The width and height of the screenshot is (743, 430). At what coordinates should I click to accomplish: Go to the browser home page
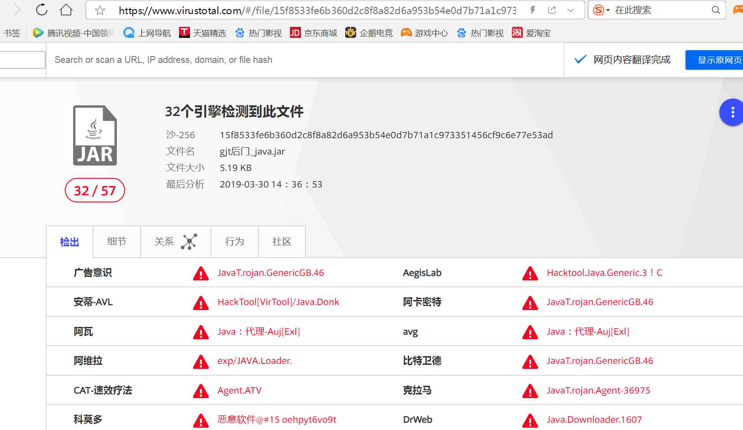[66, 10]
